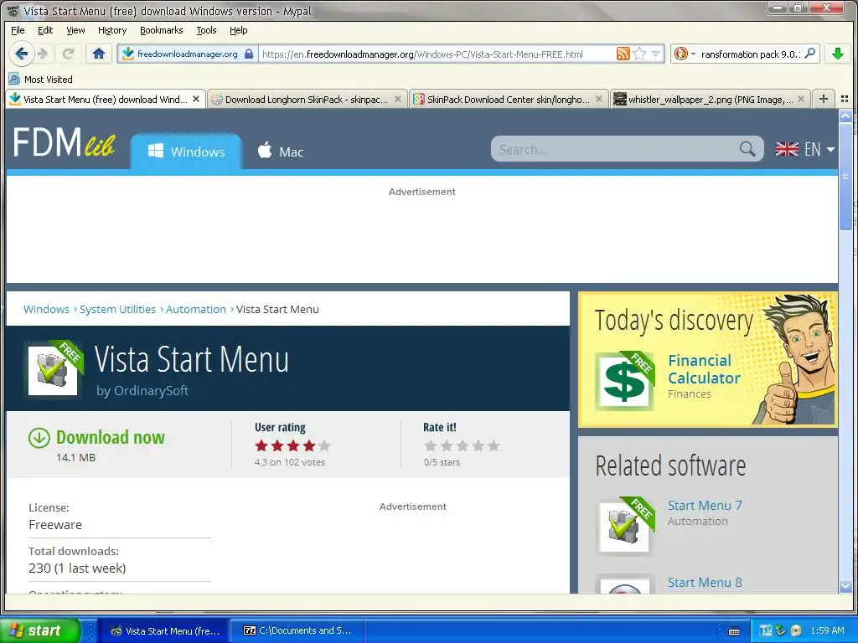Click the page scrollbar down arrow

click(x=845, y=586)
